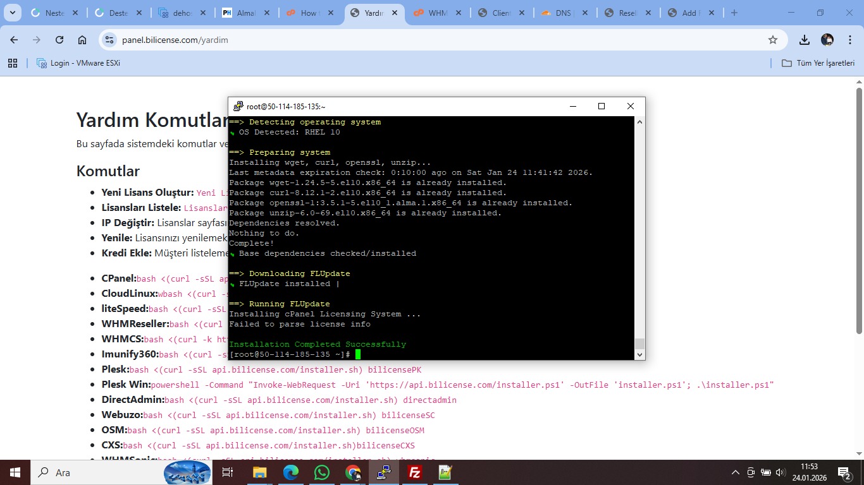Click the DirectAdmin installer command text
The width and height of the screenshot is (864, 485).
coord(311,400)
